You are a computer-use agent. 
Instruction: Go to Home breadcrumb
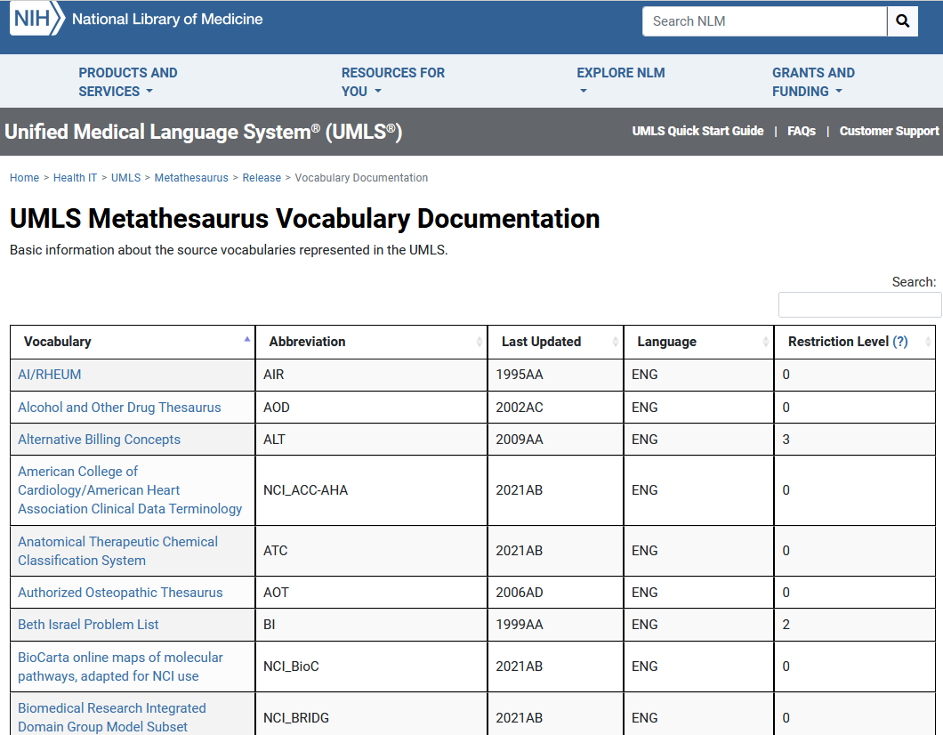(24, 178)
